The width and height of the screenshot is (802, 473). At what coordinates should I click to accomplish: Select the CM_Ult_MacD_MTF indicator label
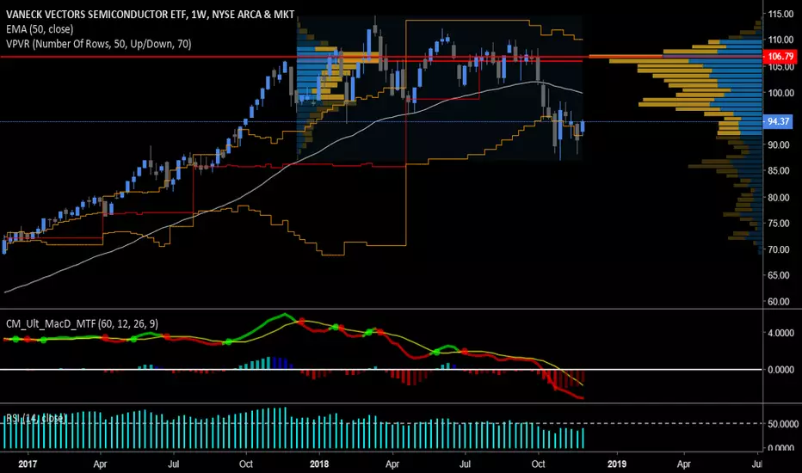coord(82,323)
